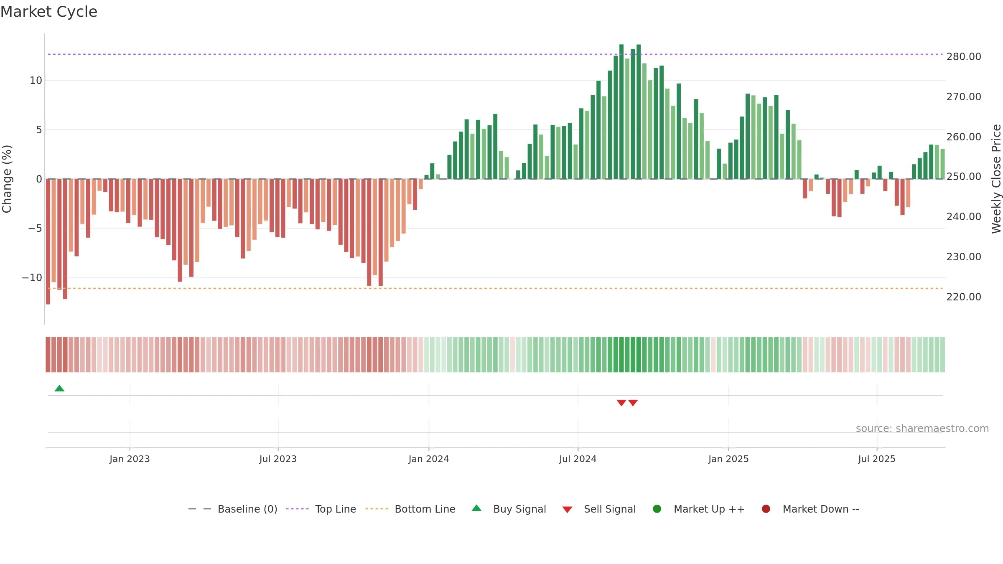Click the orange dotted Bottom Line
Image resolution: width=1003 pixels, height=564 pixels.
[495, 288]
